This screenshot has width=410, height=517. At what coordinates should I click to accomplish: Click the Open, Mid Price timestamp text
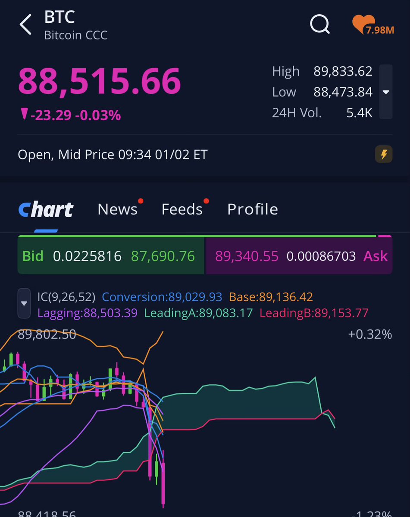(113, 154)
